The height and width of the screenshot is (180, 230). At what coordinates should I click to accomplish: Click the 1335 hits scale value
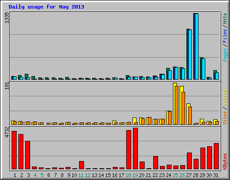tap(7, 18)
